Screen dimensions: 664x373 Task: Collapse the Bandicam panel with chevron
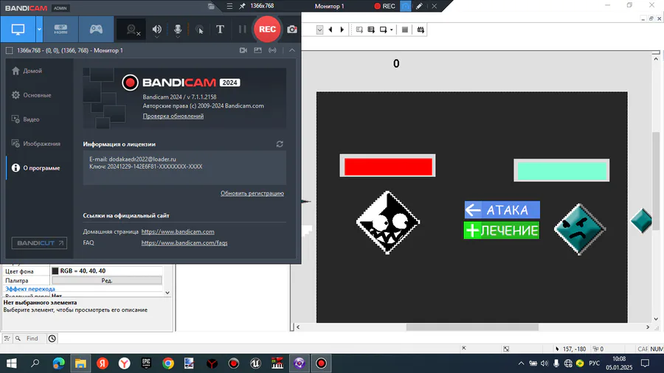point(292,50)
